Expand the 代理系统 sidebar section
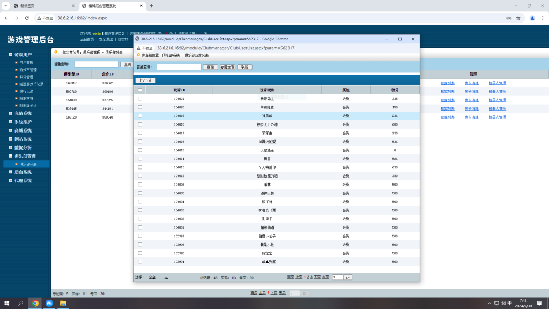 point(23,181)
